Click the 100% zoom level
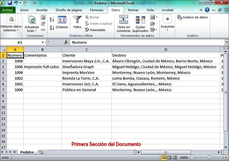 click(x=184, y=158)
